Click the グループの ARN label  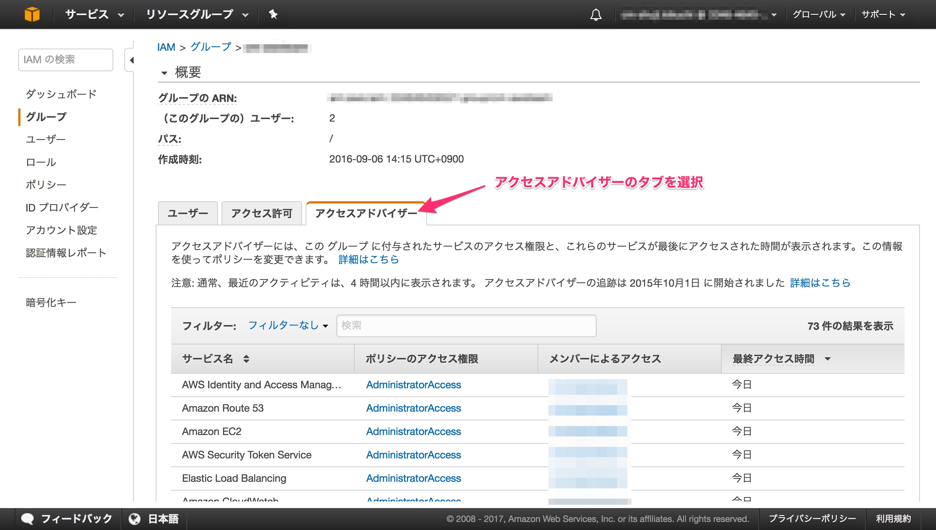197,98
